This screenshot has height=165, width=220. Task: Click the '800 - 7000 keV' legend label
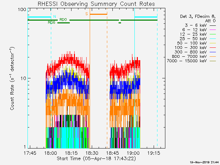point(189,56)
